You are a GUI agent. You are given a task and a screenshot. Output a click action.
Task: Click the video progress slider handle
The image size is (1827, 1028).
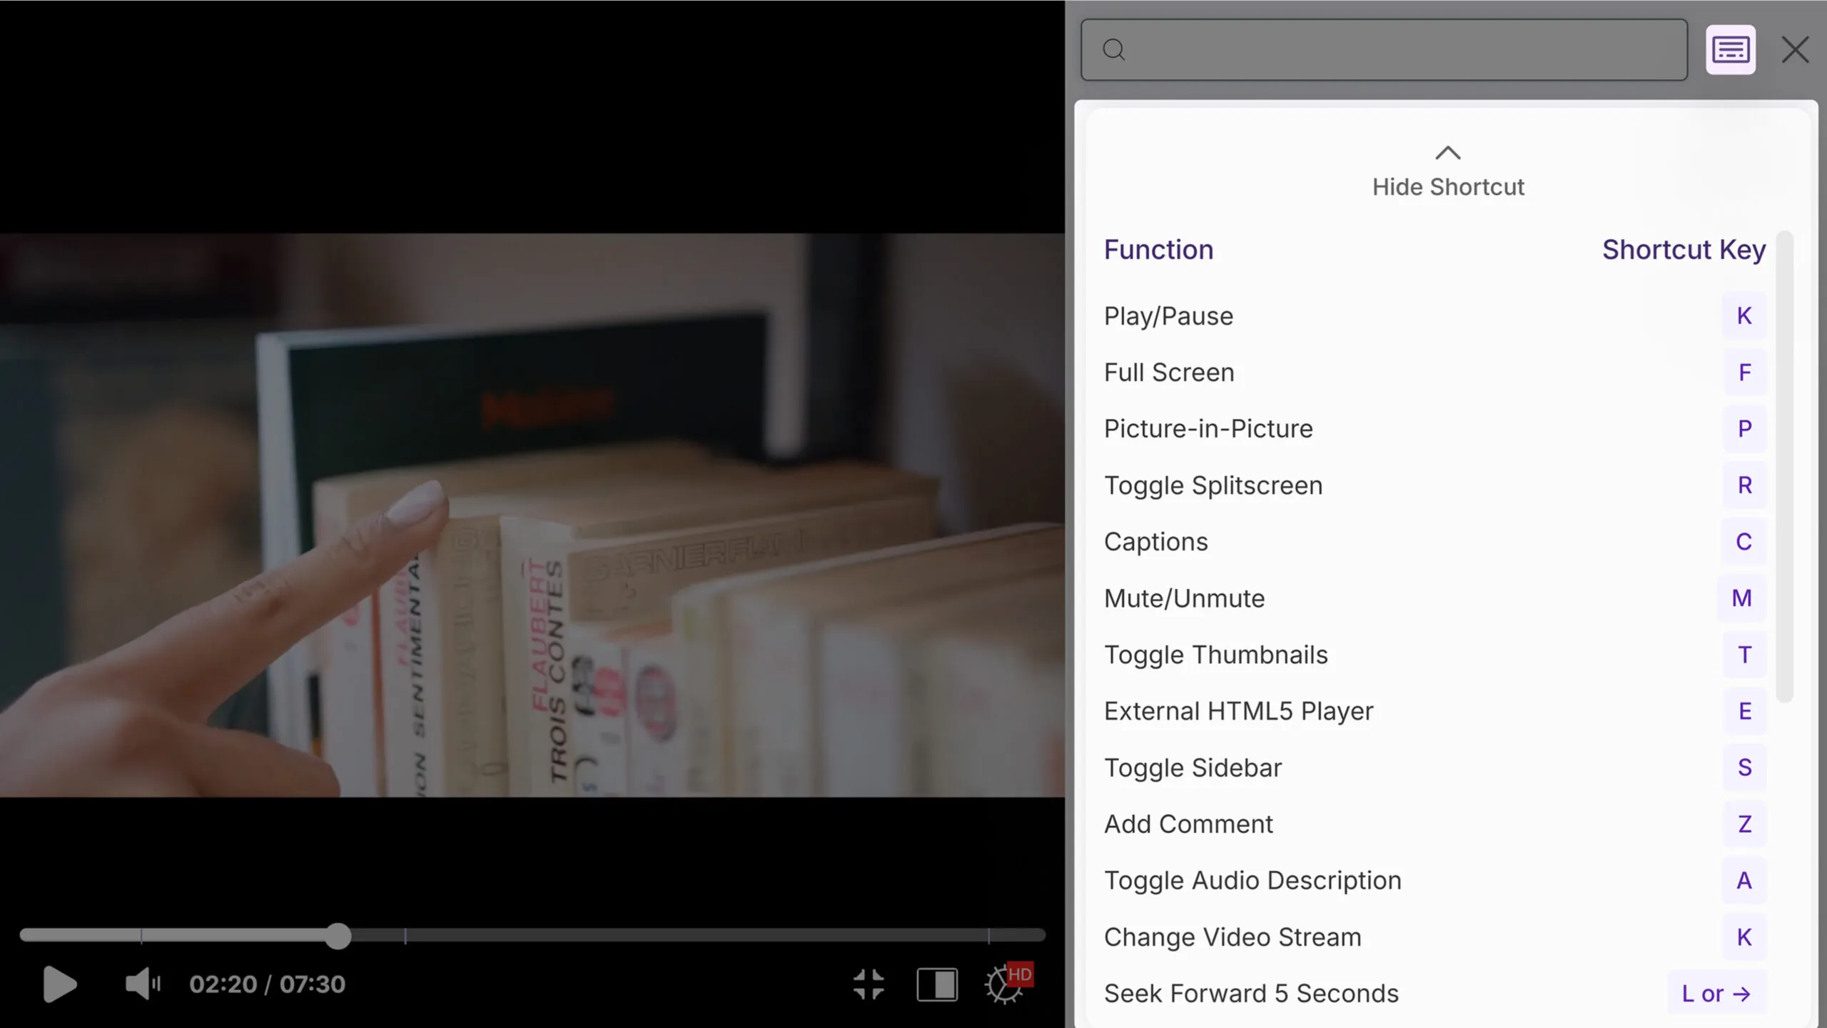(338, 935)
